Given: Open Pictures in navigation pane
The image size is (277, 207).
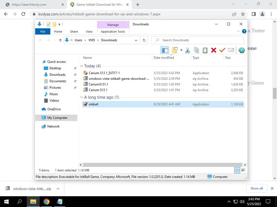Looking at the screenshot, I should [55, 88].
